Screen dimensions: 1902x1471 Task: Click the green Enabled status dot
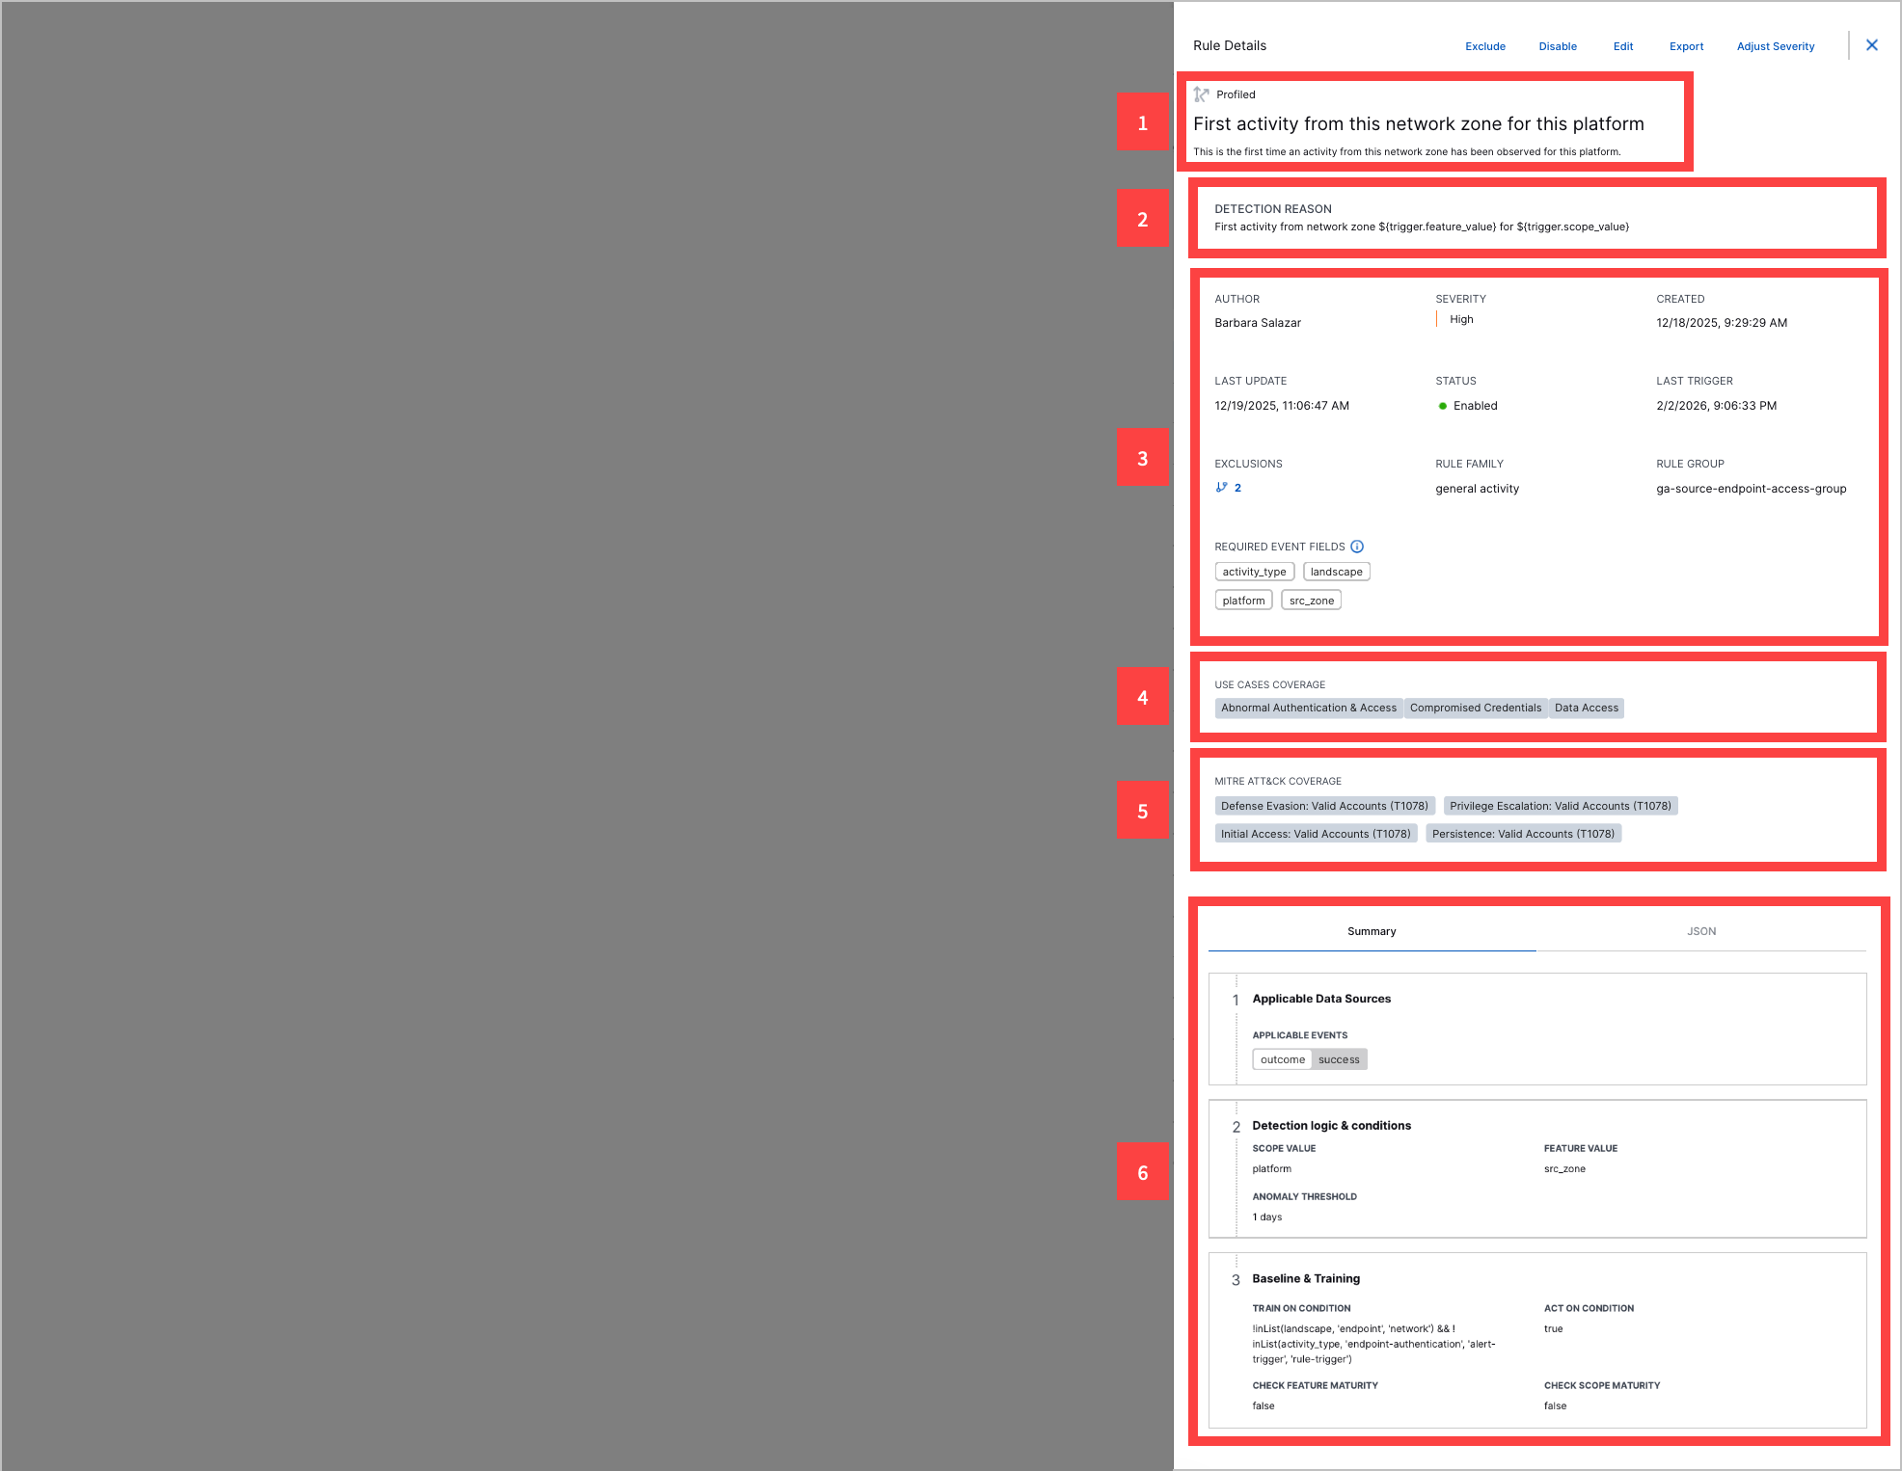(1442, 405)
